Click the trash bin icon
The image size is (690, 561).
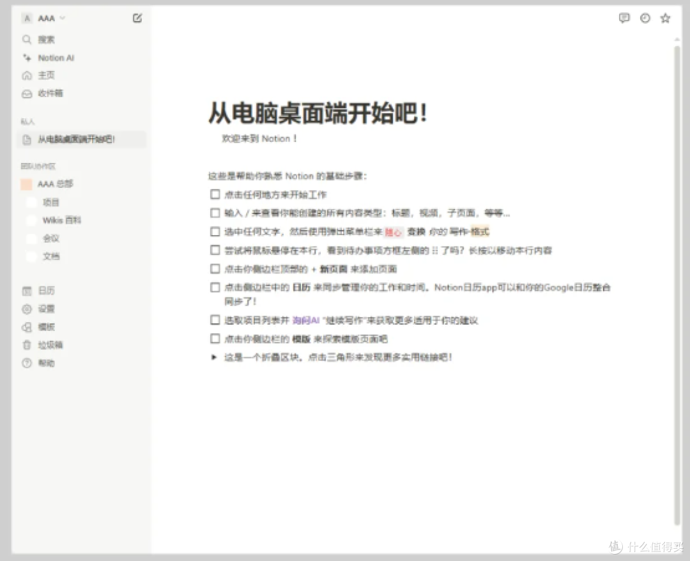pyautogui.click(x=27, y=345)
